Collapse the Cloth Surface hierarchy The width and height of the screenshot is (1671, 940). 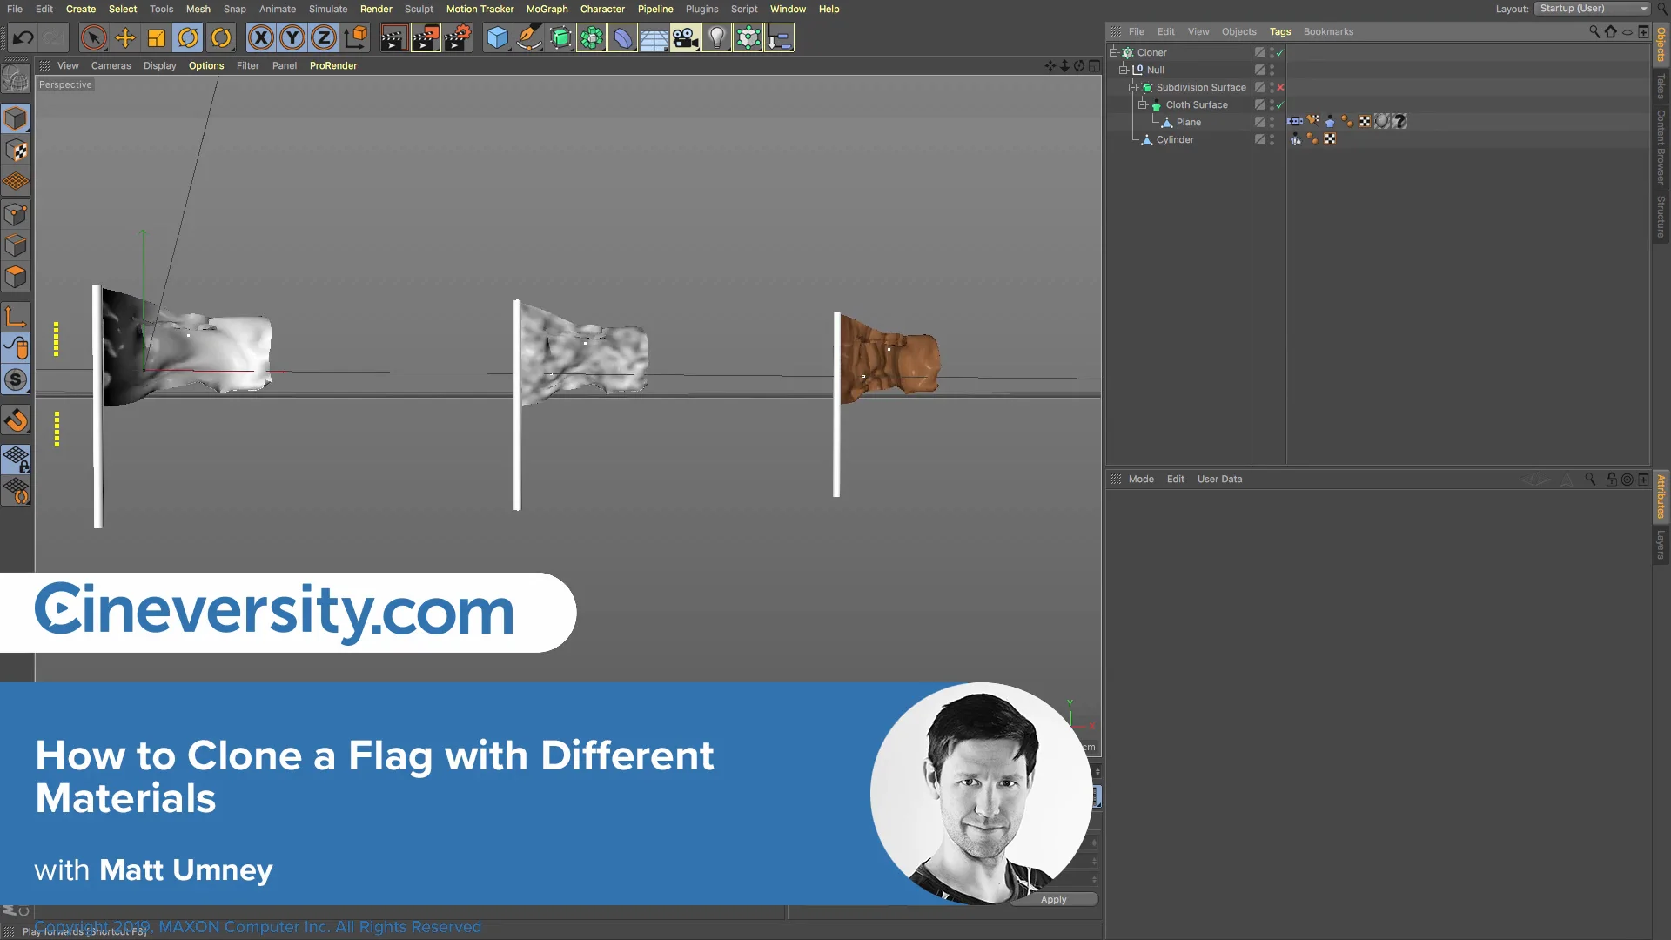pyautogui.click(x=1143, y=104)
